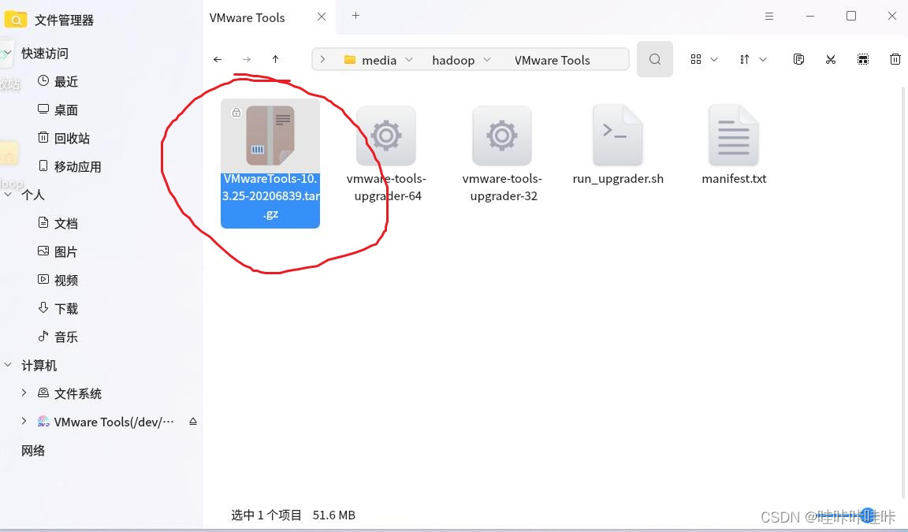The image size is (908, 532).
Task: Expand breadcrumb root chevron
Action: 322,59
